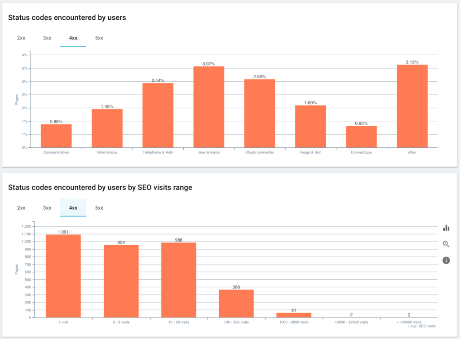Select 5xx tab in top chart
460x339 pixels.
99,38
